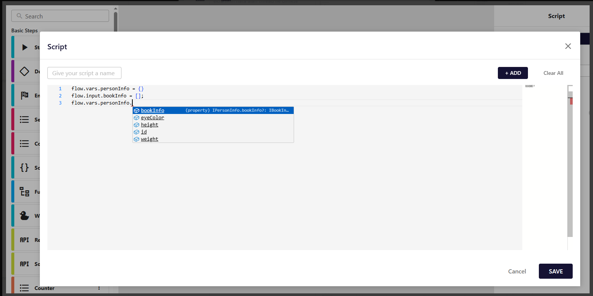Click the End step flag icon
Screen dimensions: 593x296
(x=24, y=96)
